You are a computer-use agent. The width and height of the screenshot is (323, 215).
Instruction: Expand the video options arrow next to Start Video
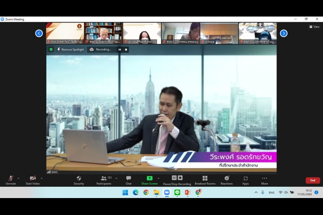(x=41, y=178)
